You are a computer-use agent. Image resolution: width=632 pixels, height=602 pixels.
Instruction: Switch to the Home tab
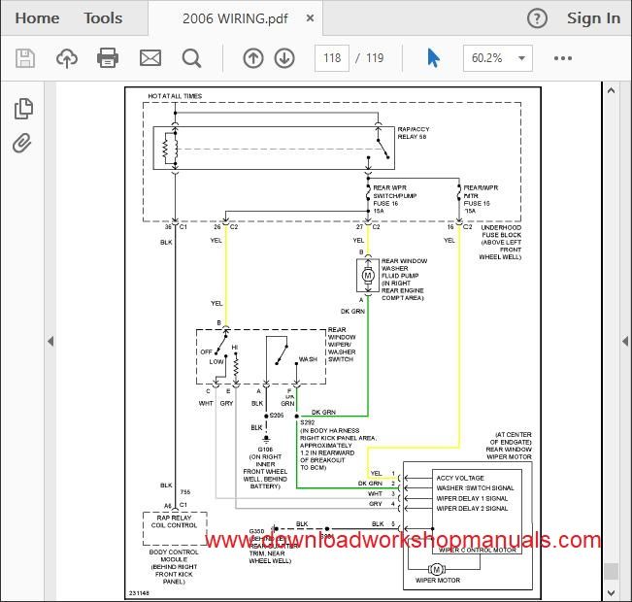pos(37,18)
